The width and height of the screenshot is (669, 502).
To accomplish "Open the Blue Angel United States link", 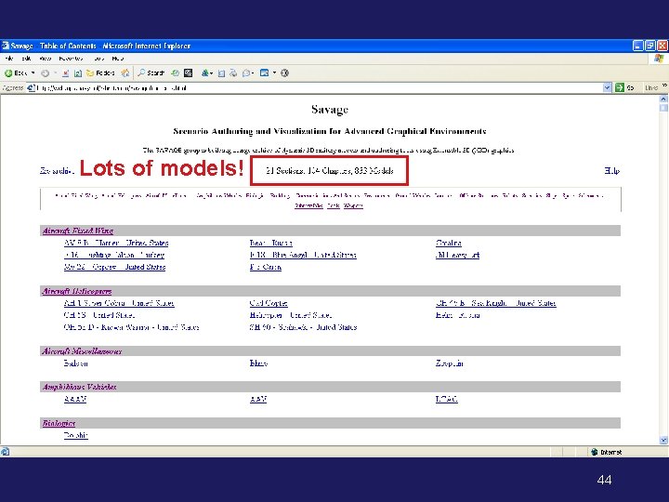I will pyautogui.click(x=303, y=255).
